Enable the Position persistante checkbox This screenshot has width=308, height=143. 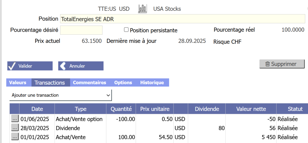click(126, 30)
